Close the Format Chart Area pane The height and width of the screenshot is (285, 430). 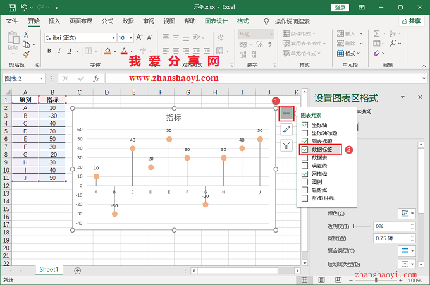420,97
